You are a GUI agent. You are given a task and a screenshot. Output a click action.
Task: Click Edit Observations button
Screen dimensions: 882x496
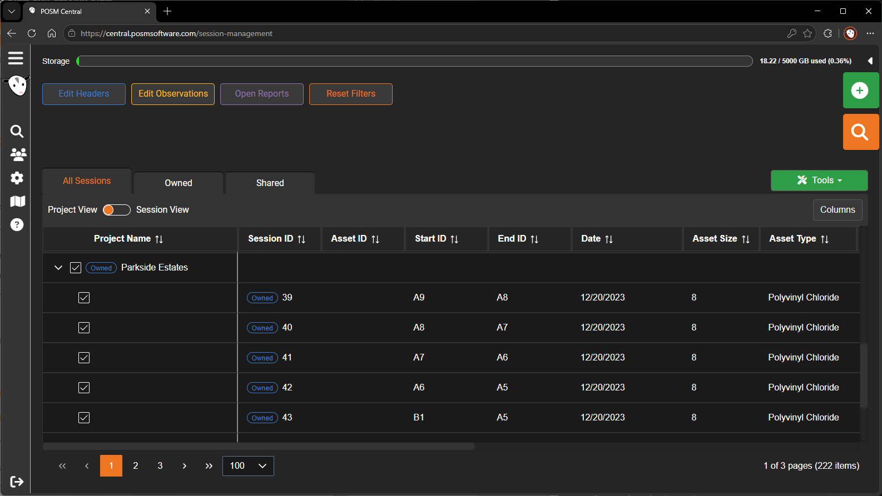pyautogui.click(x=173, y=94)
